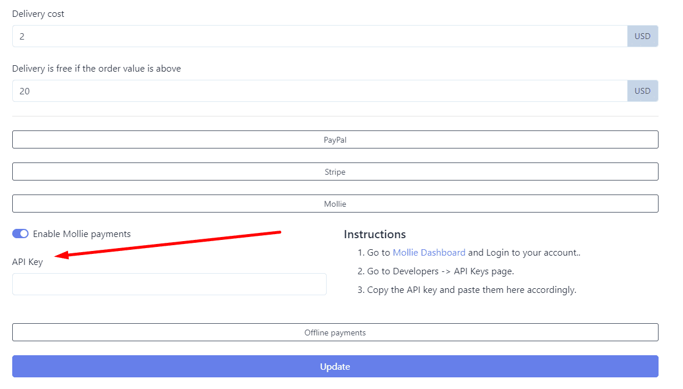Click the 'Delivery cost' label
This screenshot has width=683, height=389.
(38, 13)
